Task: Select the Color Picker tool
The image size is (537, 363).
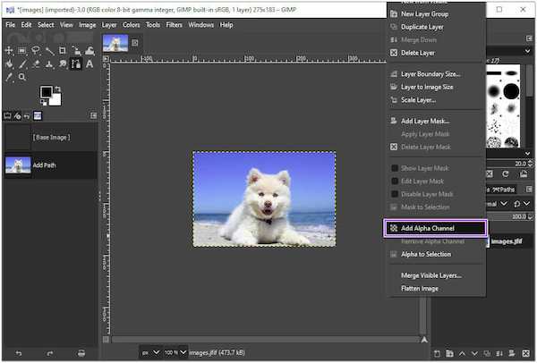Action: [9, 77]
